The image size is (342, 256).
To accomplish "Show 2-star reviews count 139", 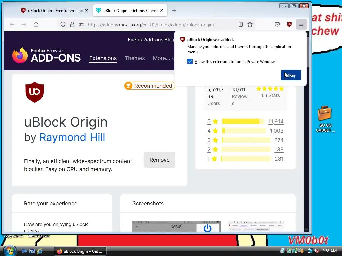I will [x=279, y=150].
